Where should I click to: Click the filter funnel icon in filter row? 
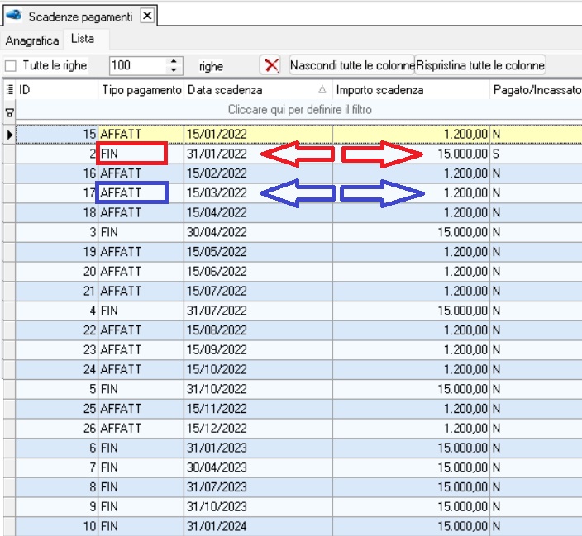(10, 113)
